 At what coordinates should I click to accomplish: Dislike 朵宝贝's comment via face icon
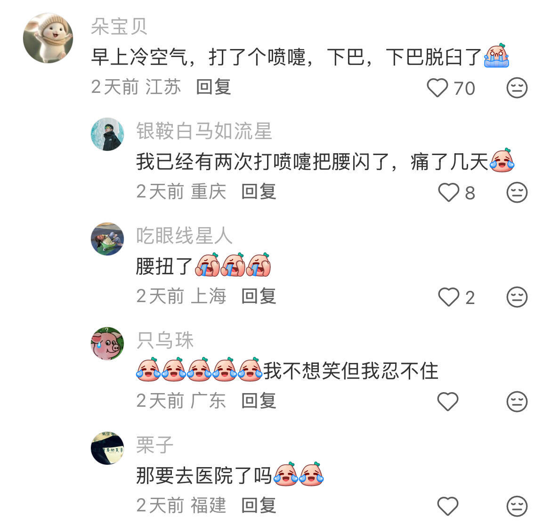tap(517, 88)
